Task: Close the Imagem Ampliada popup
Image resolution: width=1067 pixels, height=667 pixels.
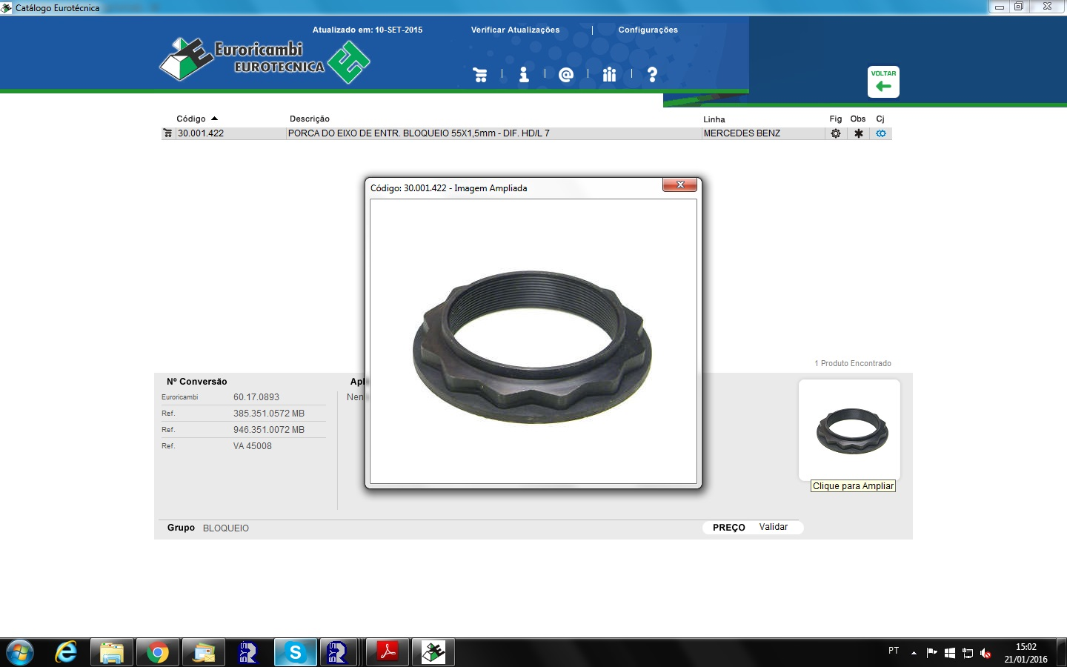Action: [680, 185]
